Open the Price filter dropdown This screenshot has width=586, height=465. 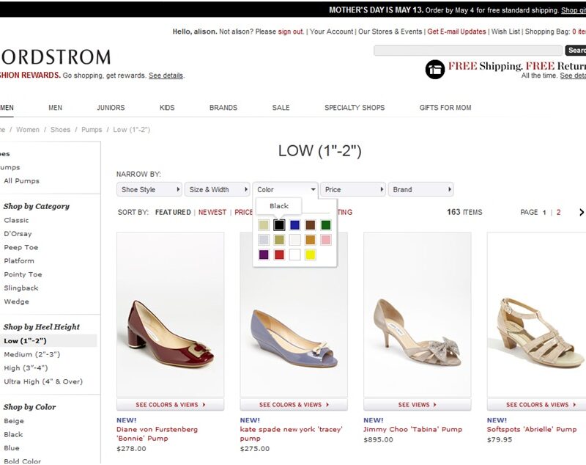353,190
